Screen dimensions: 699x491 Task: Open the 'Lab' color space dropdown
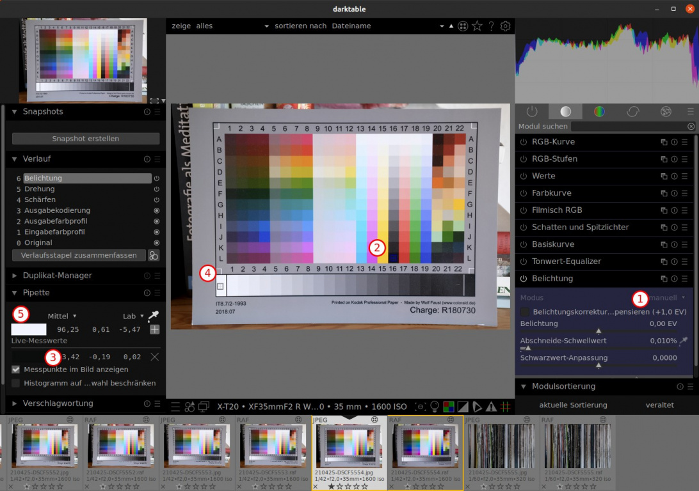click(x=133, y=316)
